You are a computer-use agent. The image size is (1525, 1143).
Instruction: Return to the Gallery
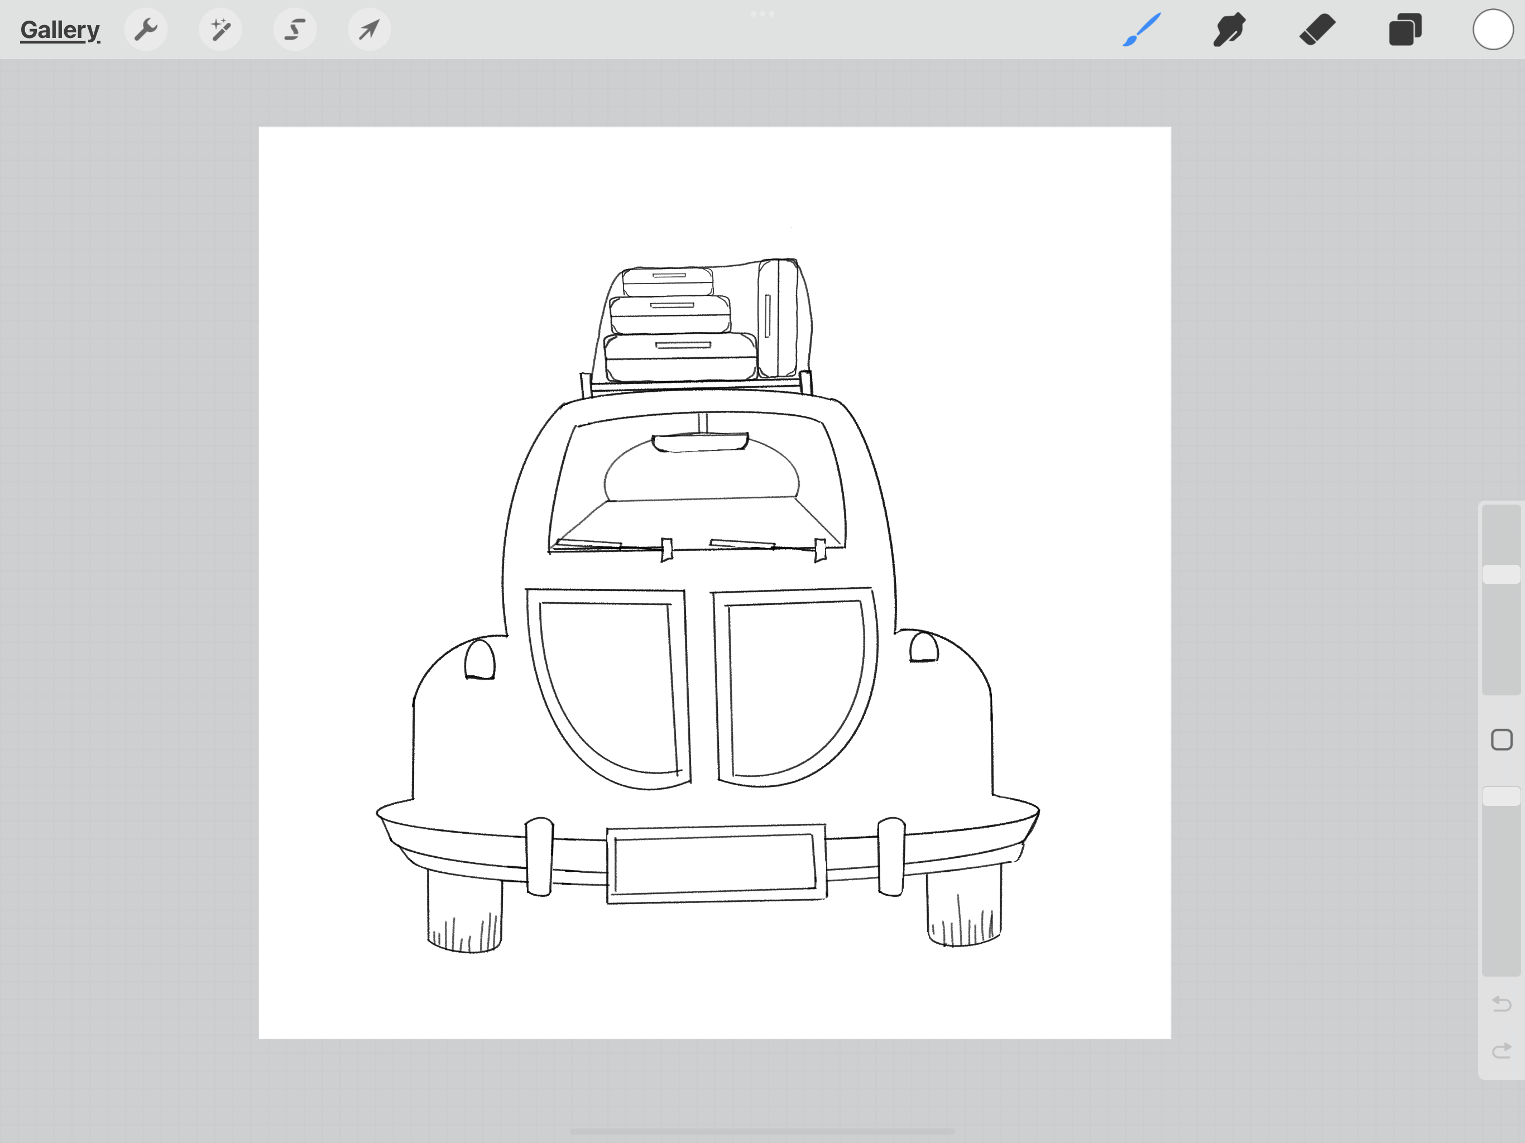(x=60, y=30)
